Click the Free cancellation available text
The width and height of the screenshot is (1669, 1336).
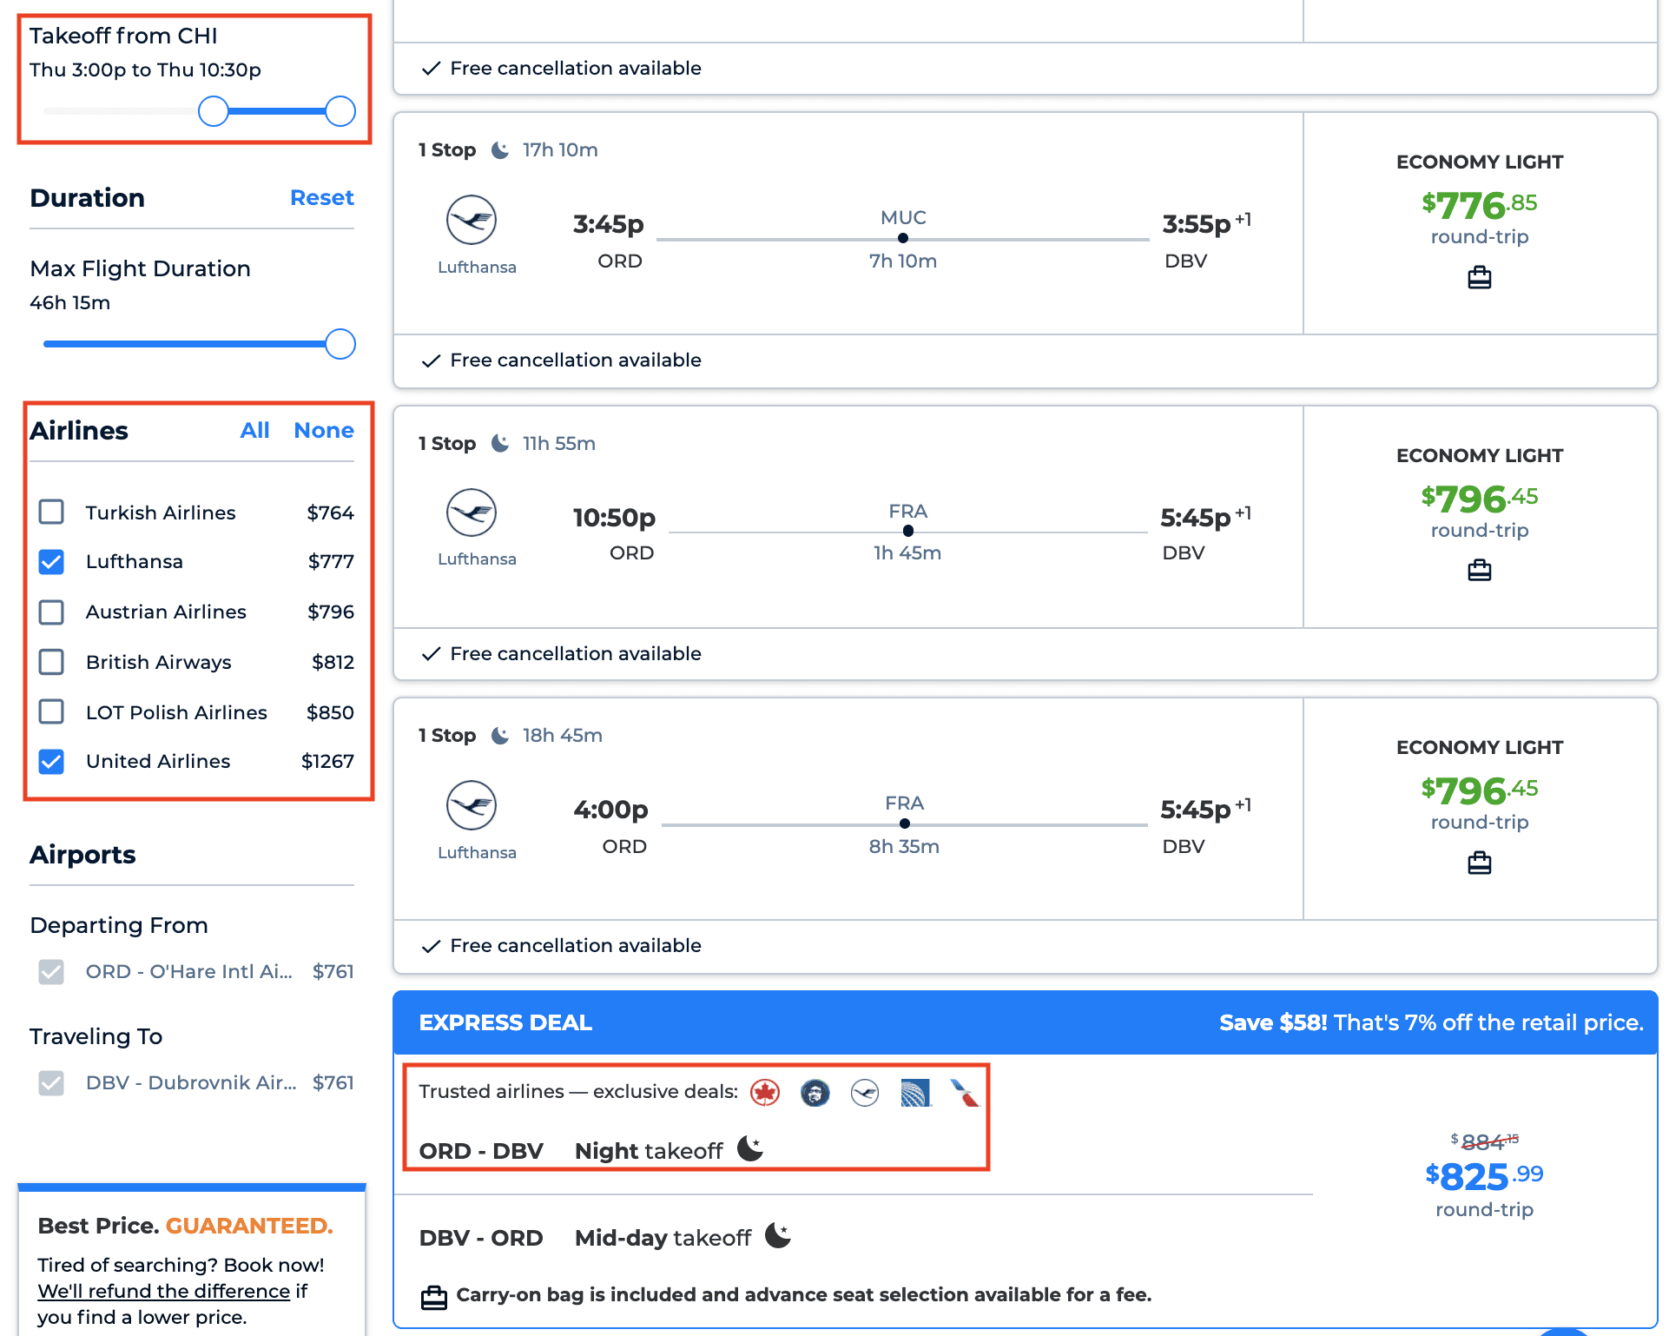click(x=575, y=68)
